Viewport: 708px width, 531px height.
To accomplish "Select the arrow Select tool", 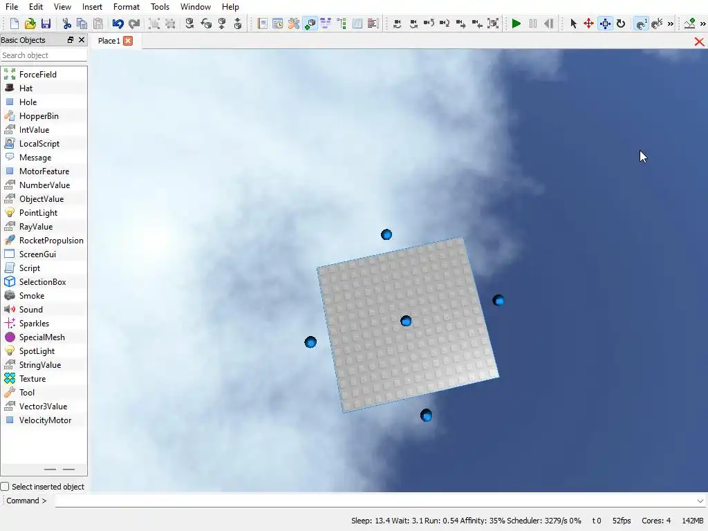I will click(573, 24).
